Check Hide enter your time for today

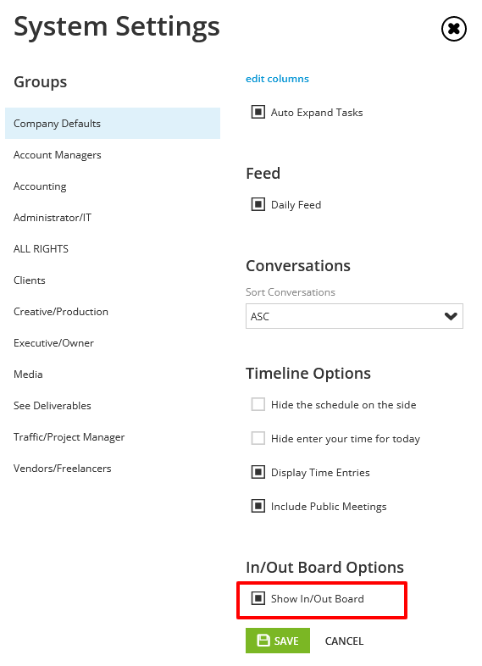point(258,438)
